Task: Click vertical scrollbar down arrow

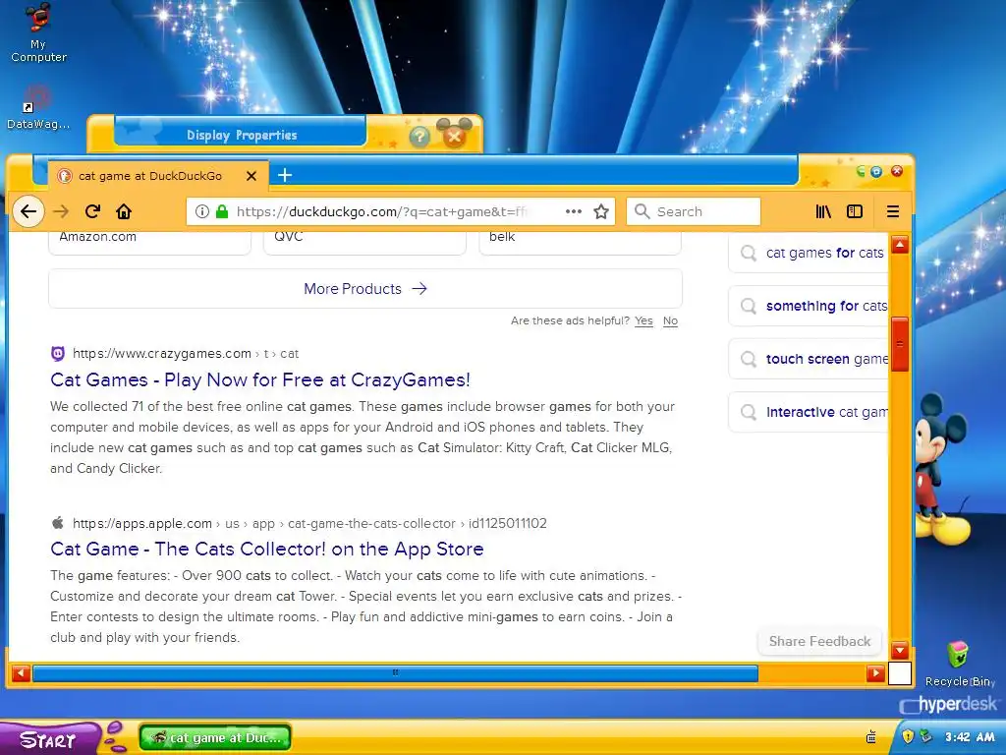Action: tap(900, 651)
